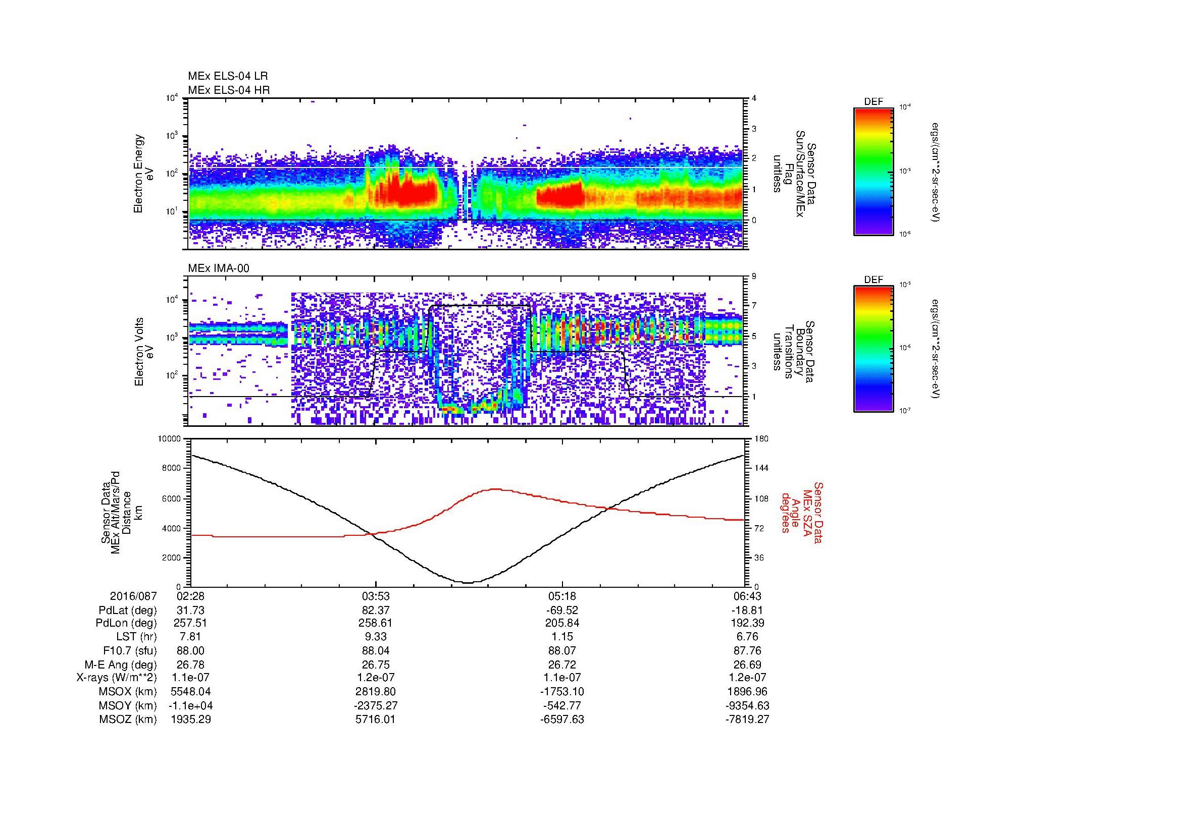1181x834 pixels.
Task: Click the 180 SZA axis tick
Action: [762, 439]
